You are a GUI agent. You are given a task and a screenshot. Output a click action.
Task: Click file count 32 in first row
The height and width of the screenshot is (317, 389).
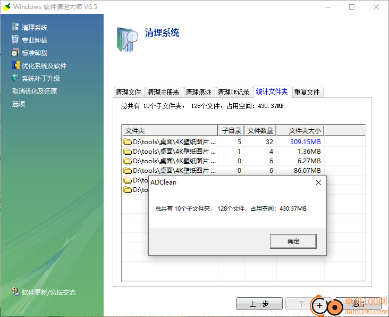pos(269,142)
